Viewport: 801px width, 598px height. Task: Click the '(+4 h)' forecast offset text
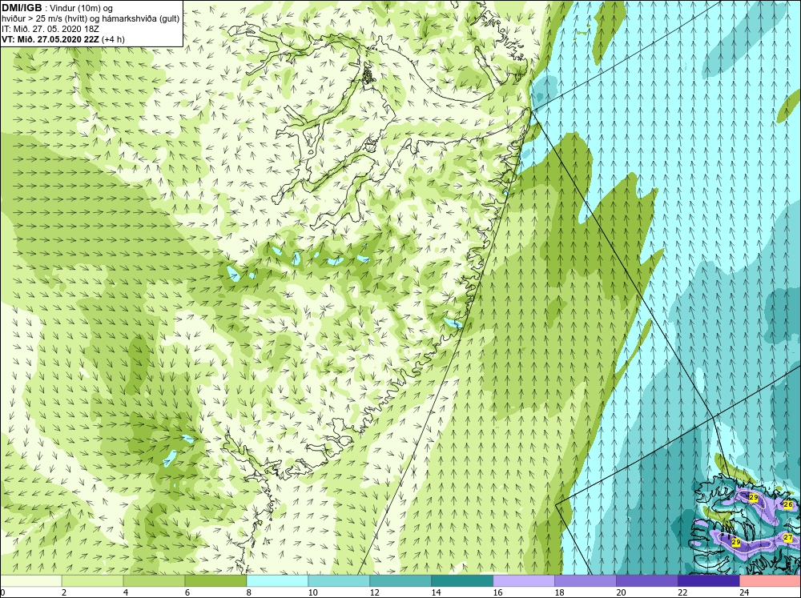(114, 39)
